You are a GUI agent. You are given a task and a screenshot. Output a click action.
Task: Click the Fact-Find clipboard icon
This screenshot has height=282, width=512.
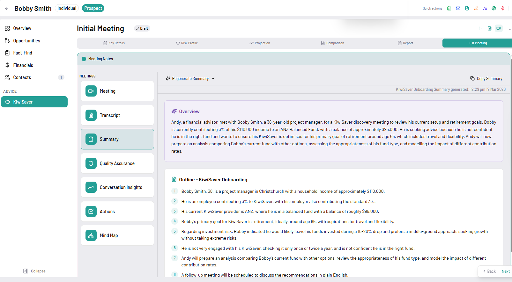(x=7, y=53)
